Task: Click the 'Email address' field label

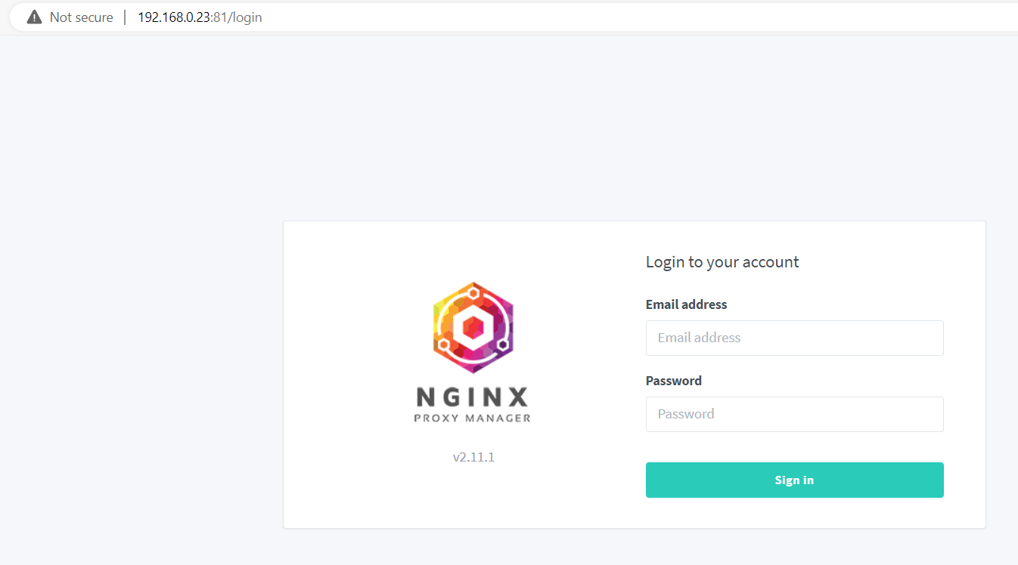Action: click(x=686, y=304)
